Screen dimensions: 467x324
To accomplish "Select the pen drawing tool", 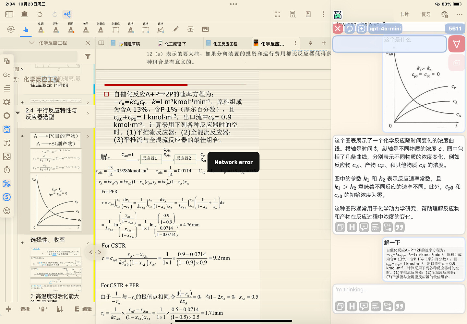I will click(175, 29).
